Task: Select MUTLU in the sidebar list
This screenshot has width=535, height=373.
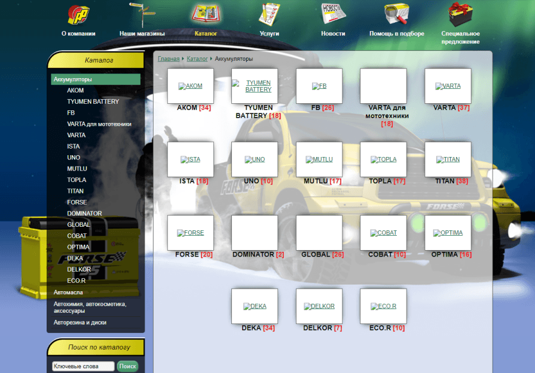Action: [77, 169]
